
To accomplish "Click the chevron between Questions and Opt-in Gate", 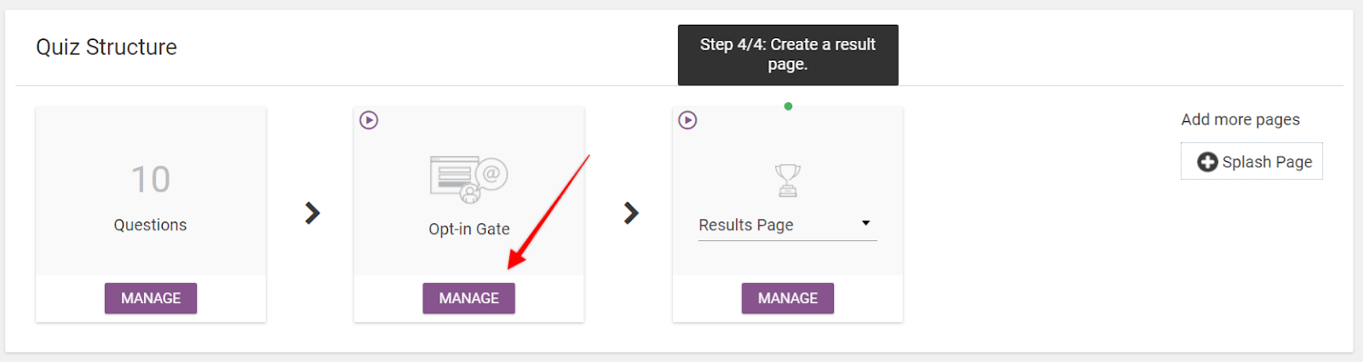I will point(313,213).
